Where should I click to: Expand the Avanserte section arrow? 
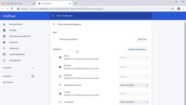point(33,68)
